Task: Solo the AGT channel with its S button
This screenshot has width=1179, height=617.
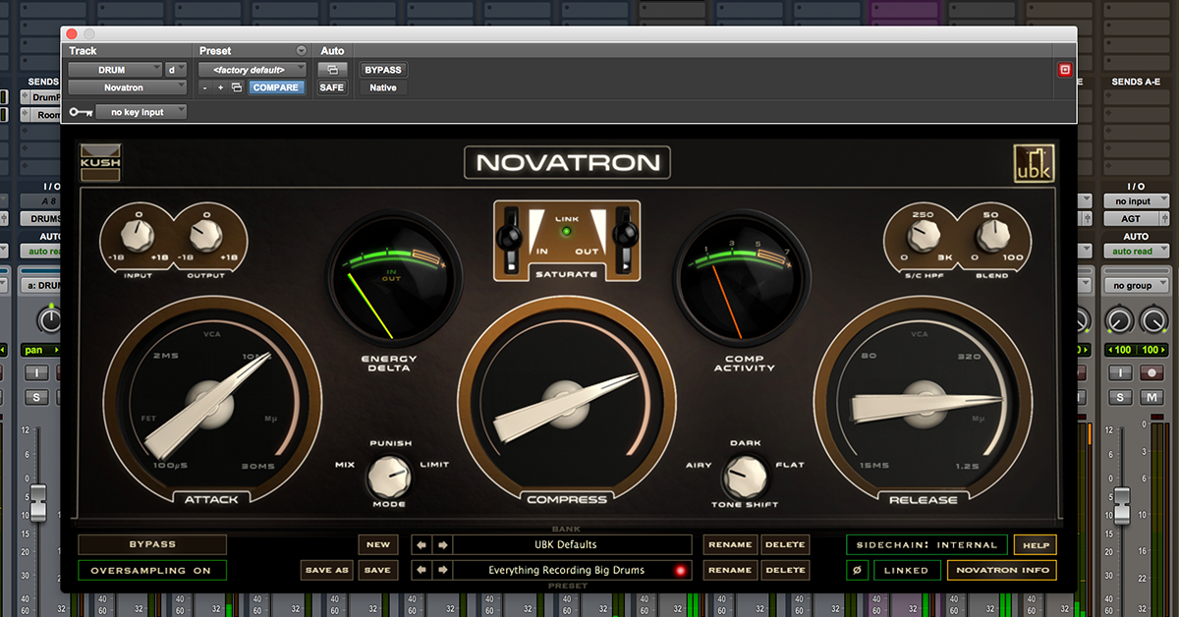Action: (x=1119, y=397)
